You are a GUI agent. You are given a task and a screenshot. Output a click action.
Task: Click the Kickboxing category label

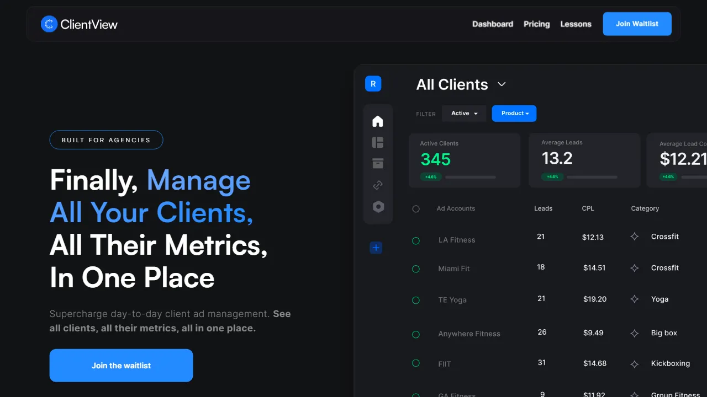click(671, 363)
